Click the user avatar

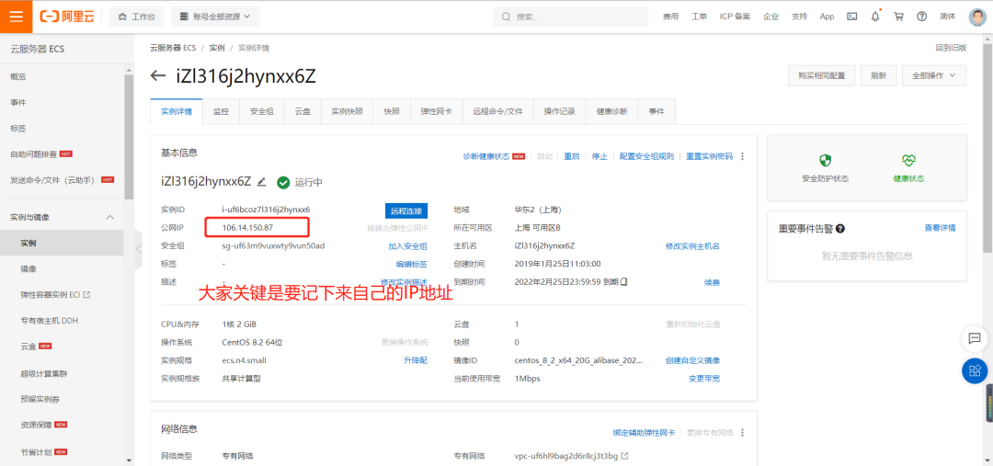977,17
